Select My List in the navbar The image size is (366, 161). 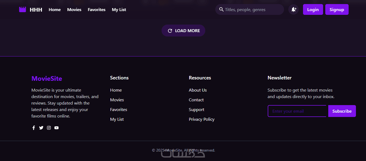click(x=119, y=9)
